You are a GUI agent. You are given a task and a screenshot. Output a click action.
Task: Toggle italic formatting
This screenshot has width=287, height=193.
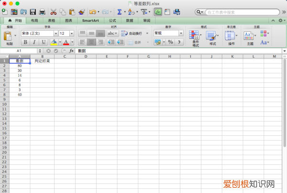click(x=34, y=42)
